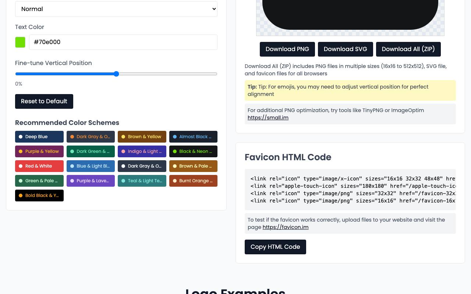Choose the Black & Neon color scheme
This screenshot has height=294, width=471.
tap(193, 151)
